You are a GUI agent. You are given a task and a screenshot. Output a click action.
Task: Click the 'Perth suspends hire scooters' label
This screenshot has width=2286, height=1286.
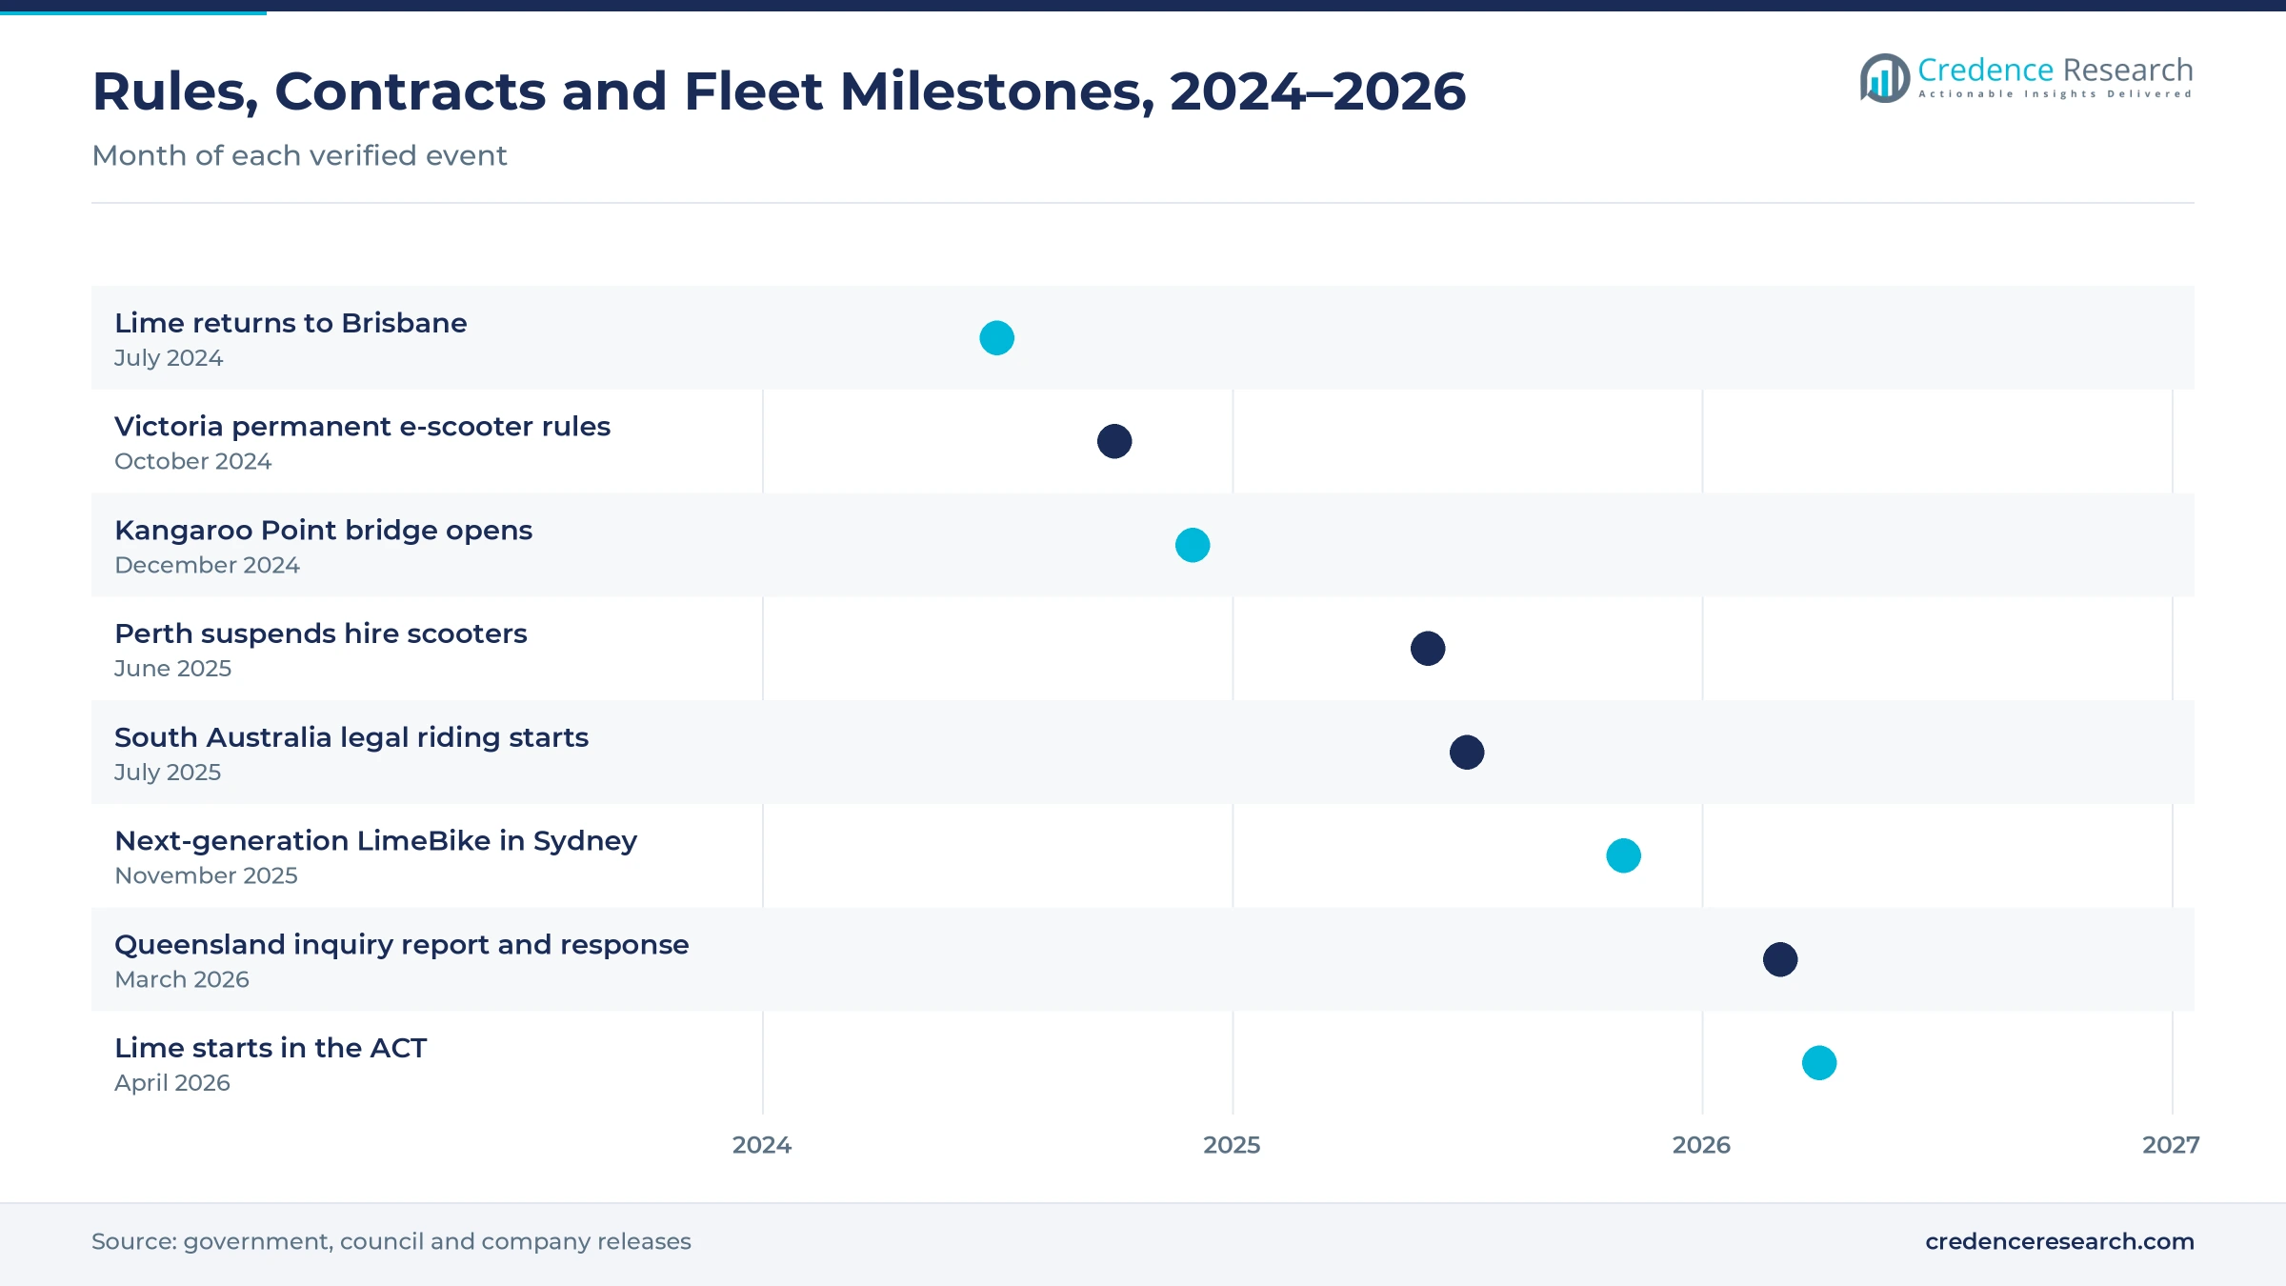click(320, 633)
